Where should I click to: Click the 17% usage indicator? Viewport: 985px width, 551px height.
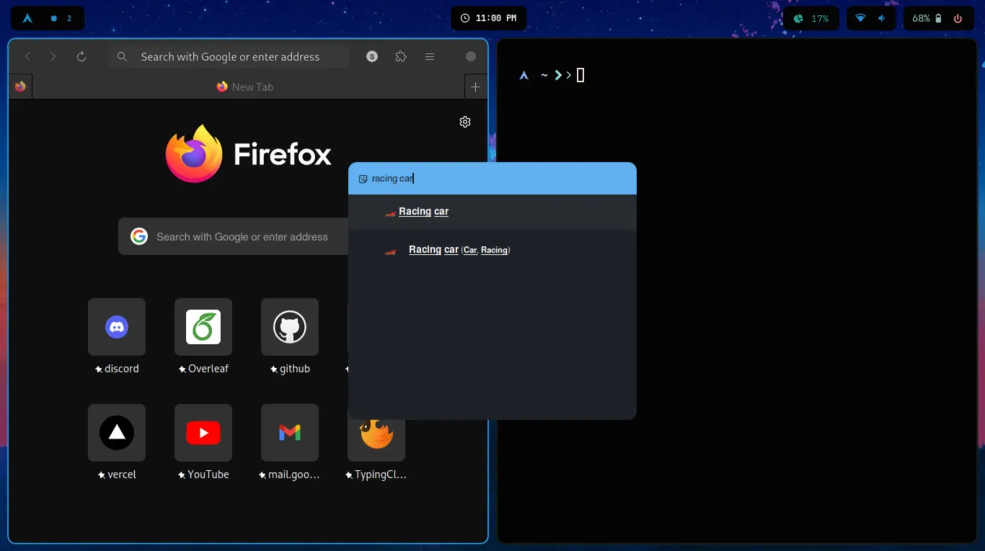[x=811, y=18]
